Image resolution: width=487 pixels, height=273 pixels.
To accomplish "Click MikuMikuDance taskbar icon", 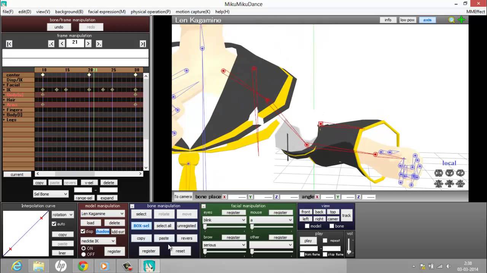I will (x=149, y=266).
